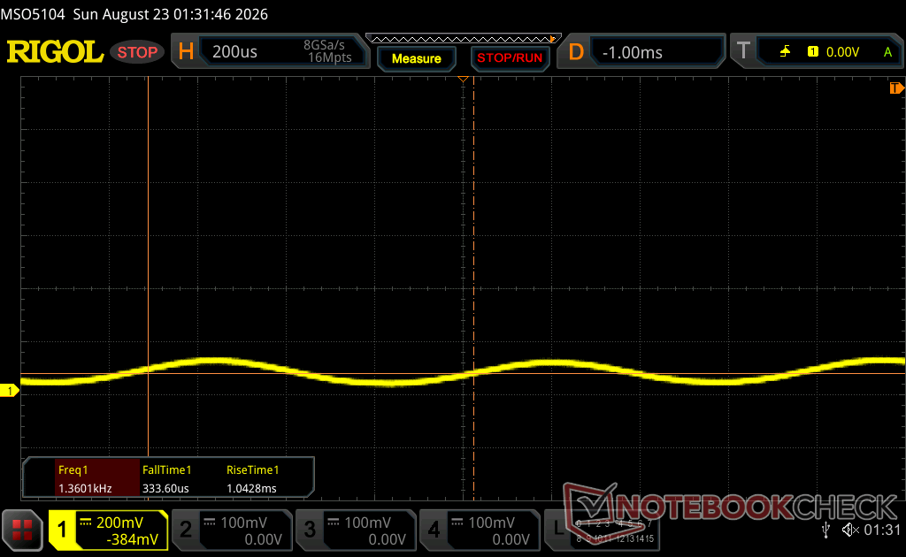This screenshot has height=557, width=906.
Task: Select the FallTime1 measurement label
Action: pos(166,469)
